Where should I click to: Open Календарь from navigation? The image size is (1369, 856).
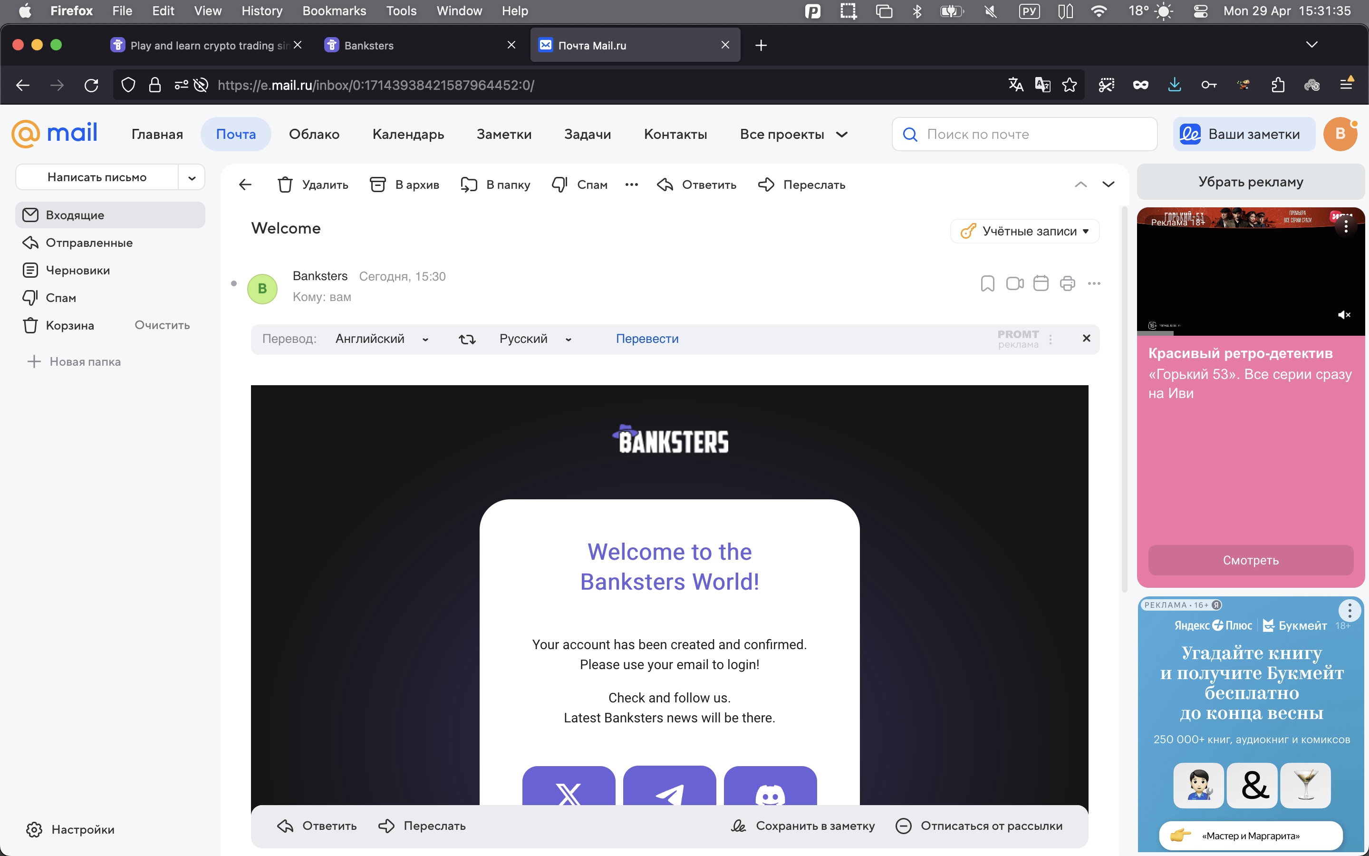[x=408, y=134]
